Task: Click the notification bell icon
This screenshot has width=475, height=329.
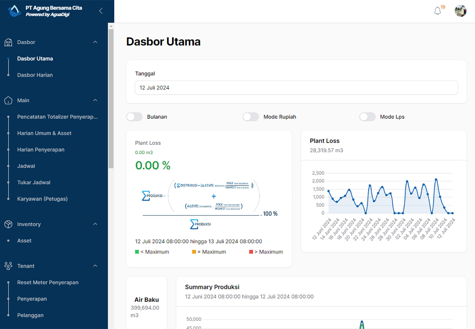Action: coord(438,11)
